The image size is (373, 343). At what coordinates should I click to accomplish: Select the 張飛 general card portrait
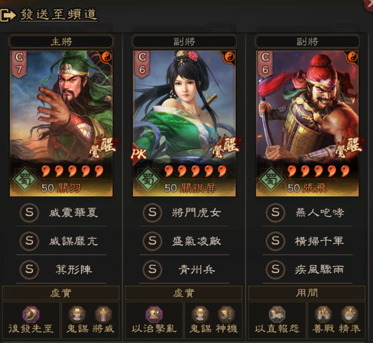308,123
